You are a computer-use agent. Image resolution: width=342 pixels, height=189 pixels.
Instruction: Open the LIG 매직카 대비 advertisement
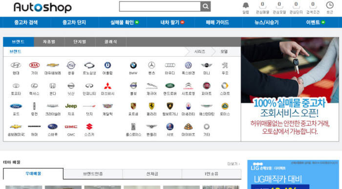293,174
